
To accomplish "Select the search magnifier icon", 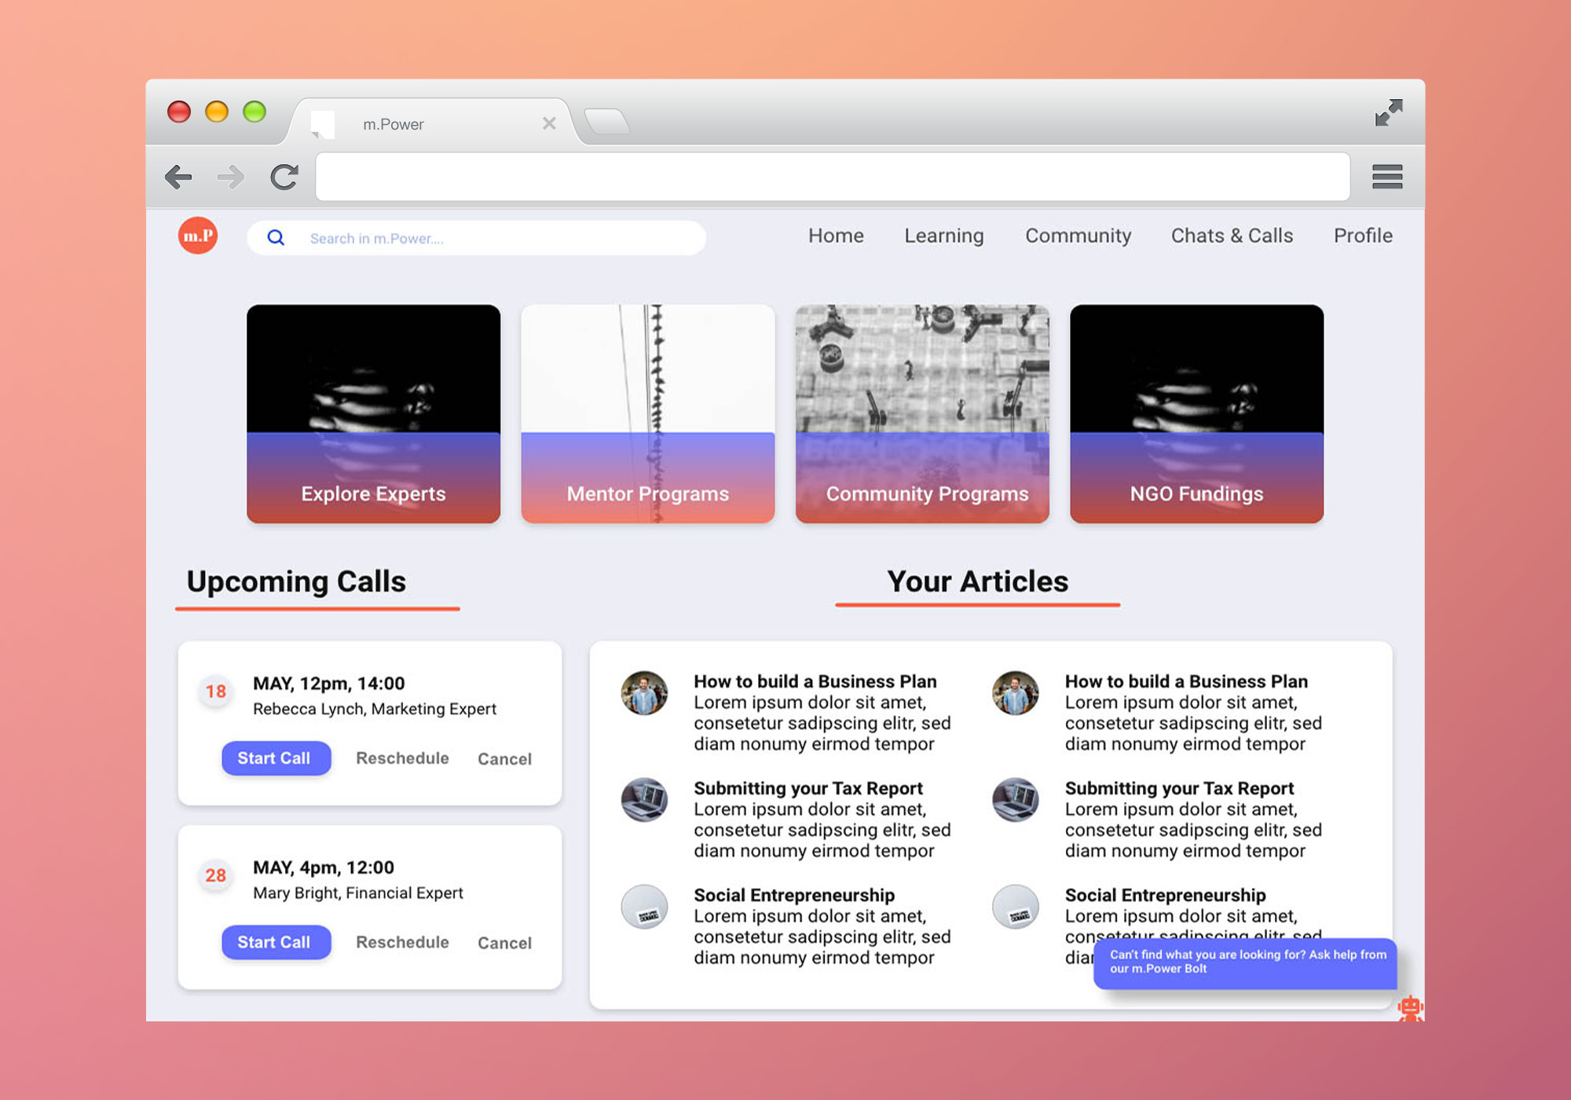I will click(x=276, y=237).
